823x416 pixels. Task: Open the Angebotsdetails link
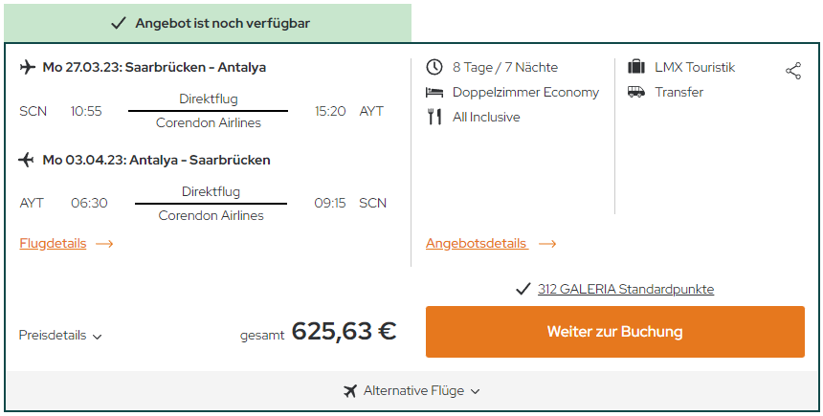(x=477, y=244)
